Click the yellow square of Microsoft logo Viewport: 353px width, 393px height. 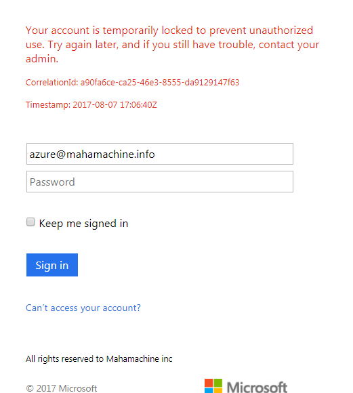[218, 390]
